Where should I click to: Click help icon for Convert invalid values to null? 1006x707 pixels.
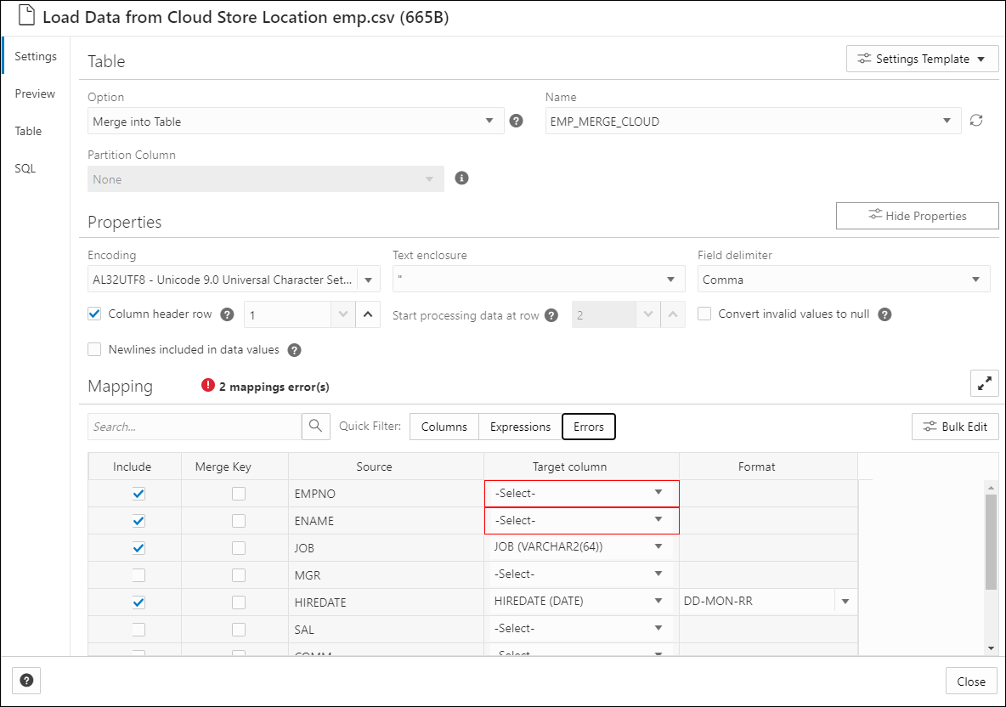[884, 314]
